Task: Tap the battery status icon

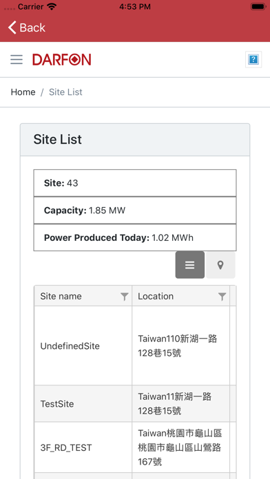Action: (258, 7)
